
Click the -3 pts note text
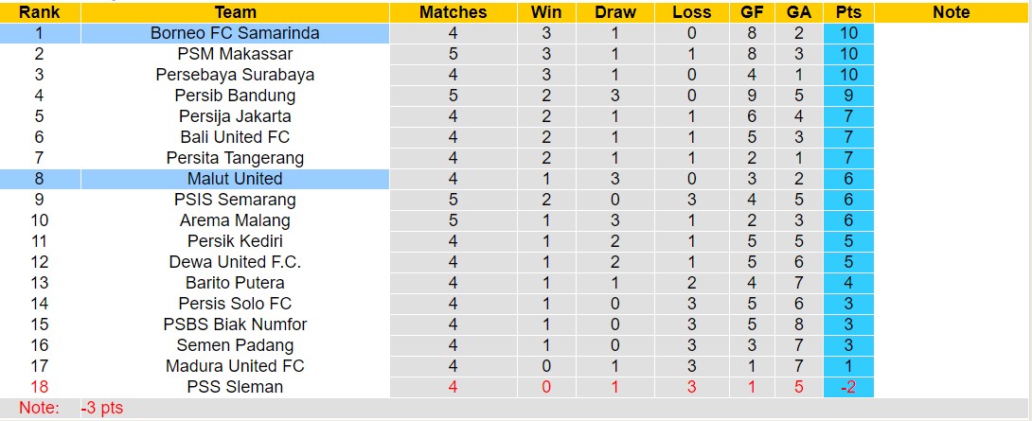coord(102,409)
